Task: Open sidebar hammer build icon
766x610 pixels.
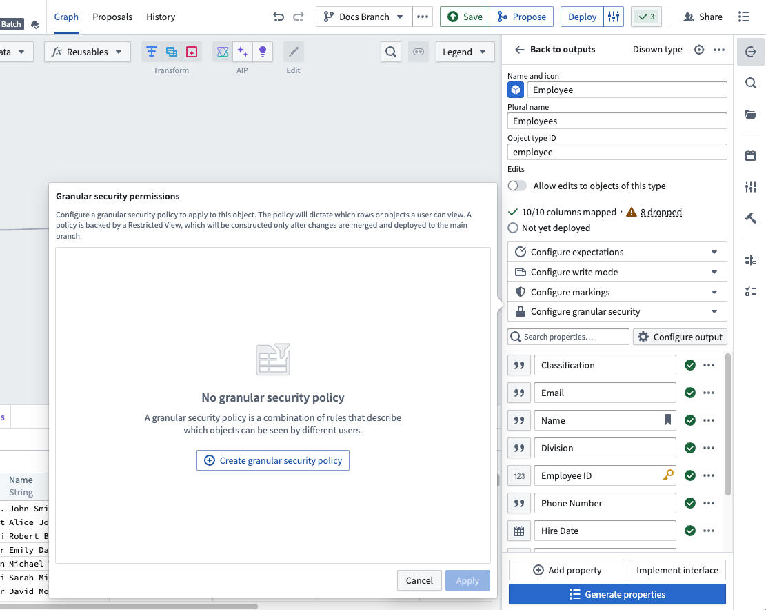Action: point(751,218)
